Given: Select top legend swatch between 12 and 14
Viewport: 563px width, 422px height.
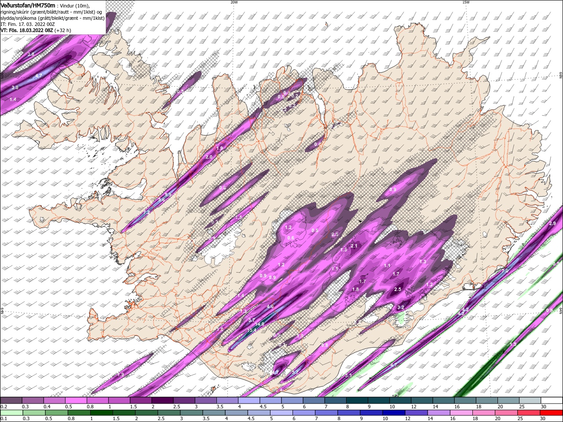Looking at the screenshot, I should click(x=422, y=400).
